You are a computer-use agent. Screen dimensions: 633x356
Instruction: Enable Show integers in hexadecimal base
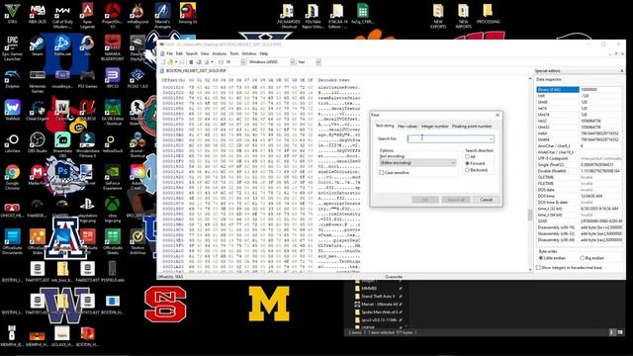(x=538, y=268)
